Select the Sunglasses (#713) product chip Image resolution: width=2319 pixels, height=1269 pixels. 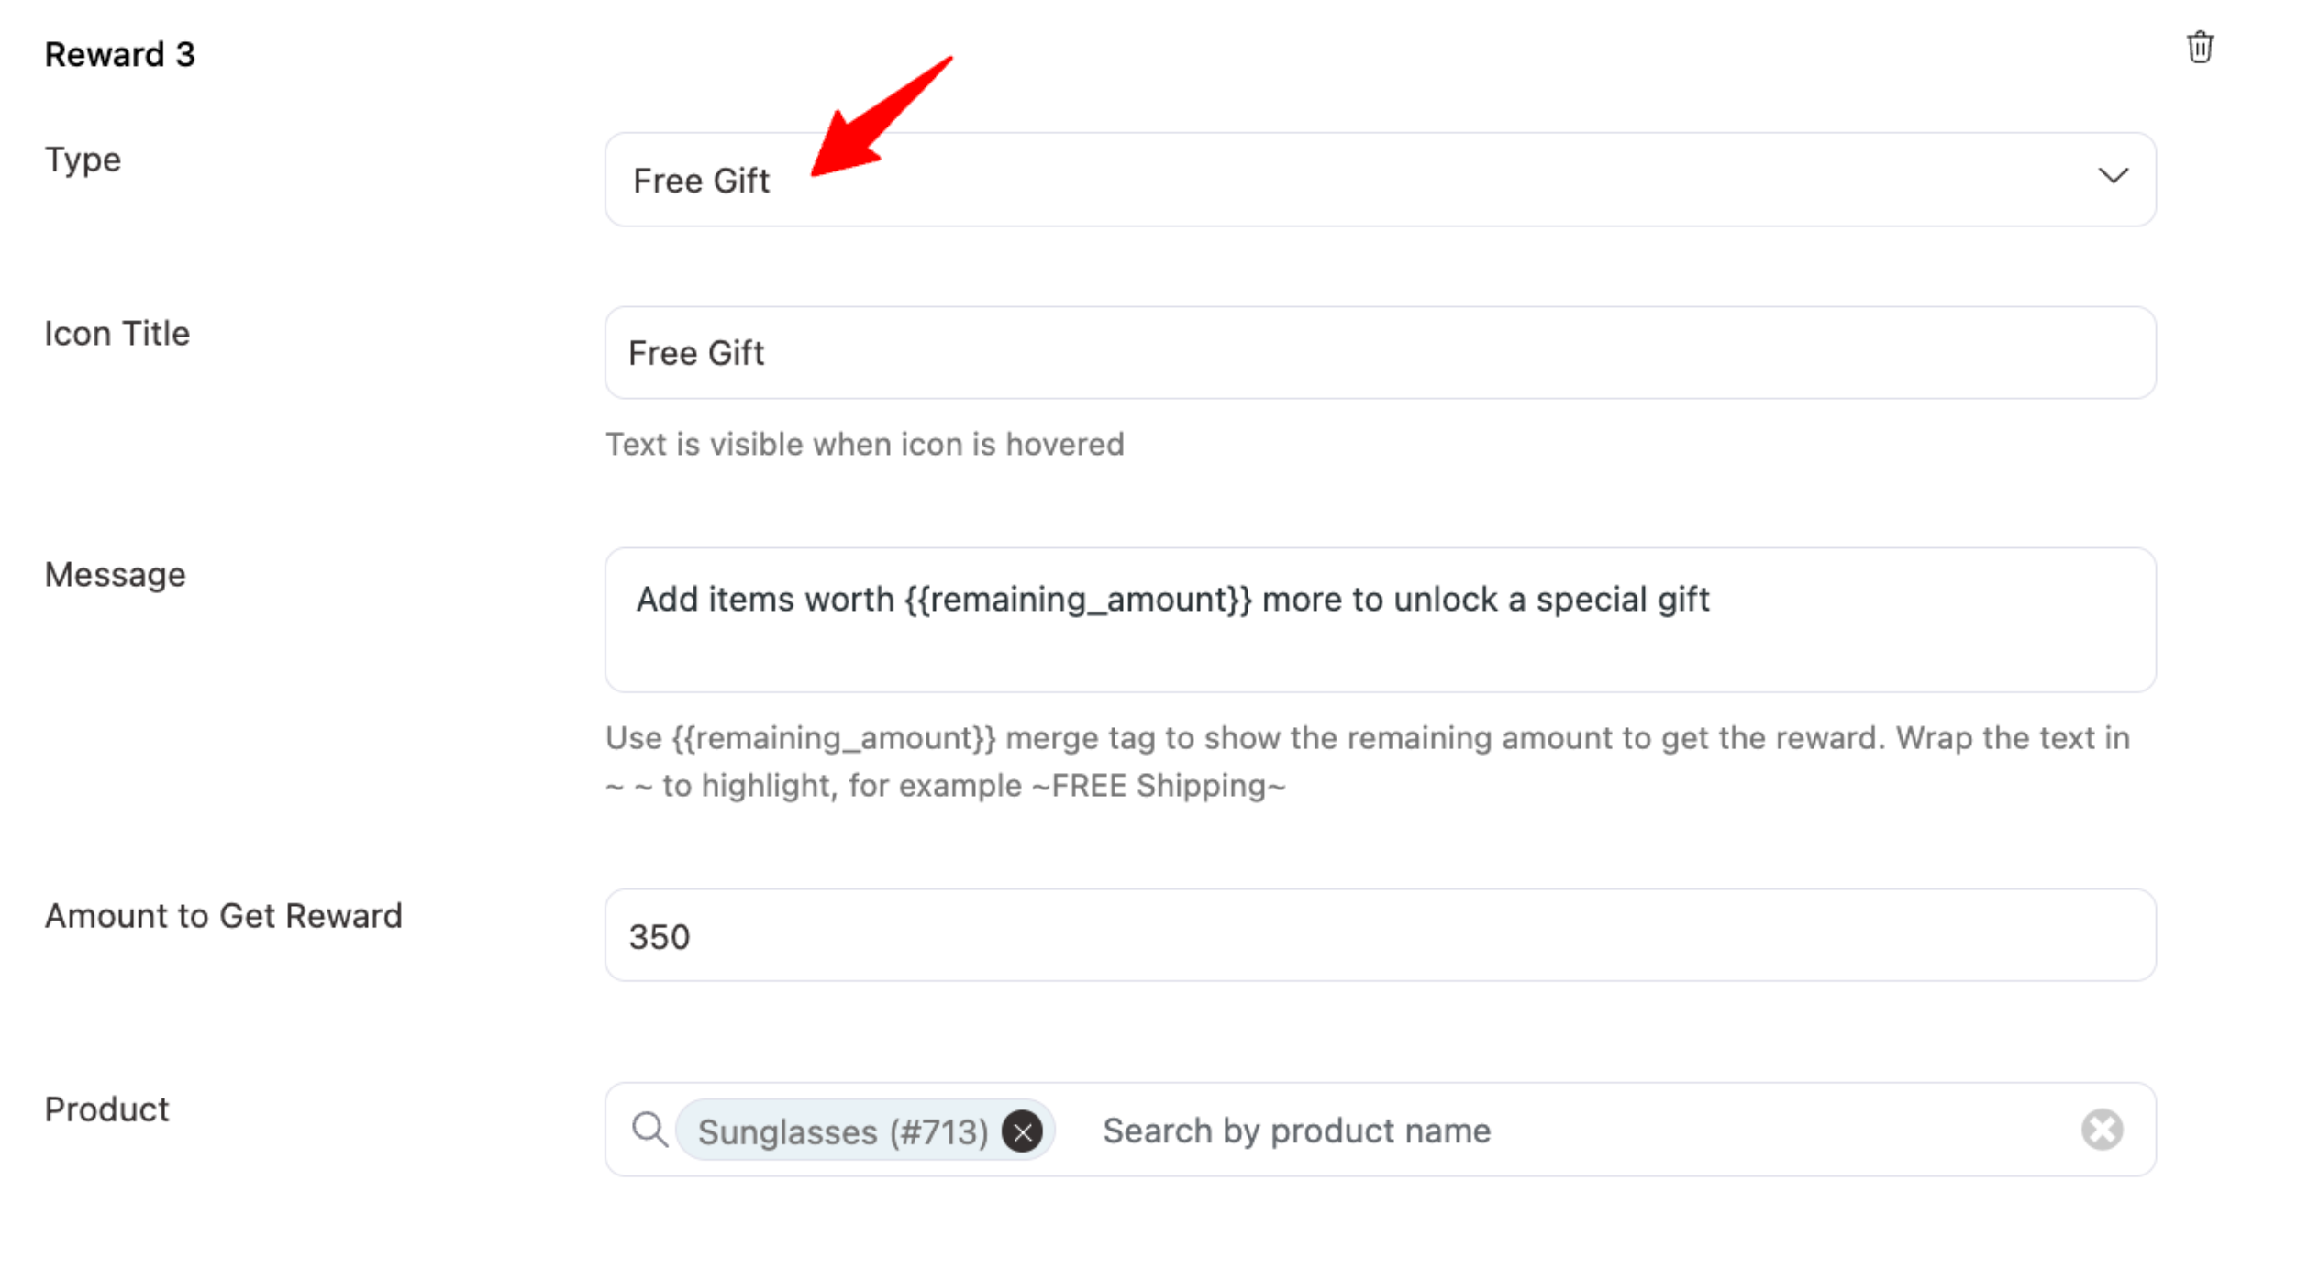842,1131
